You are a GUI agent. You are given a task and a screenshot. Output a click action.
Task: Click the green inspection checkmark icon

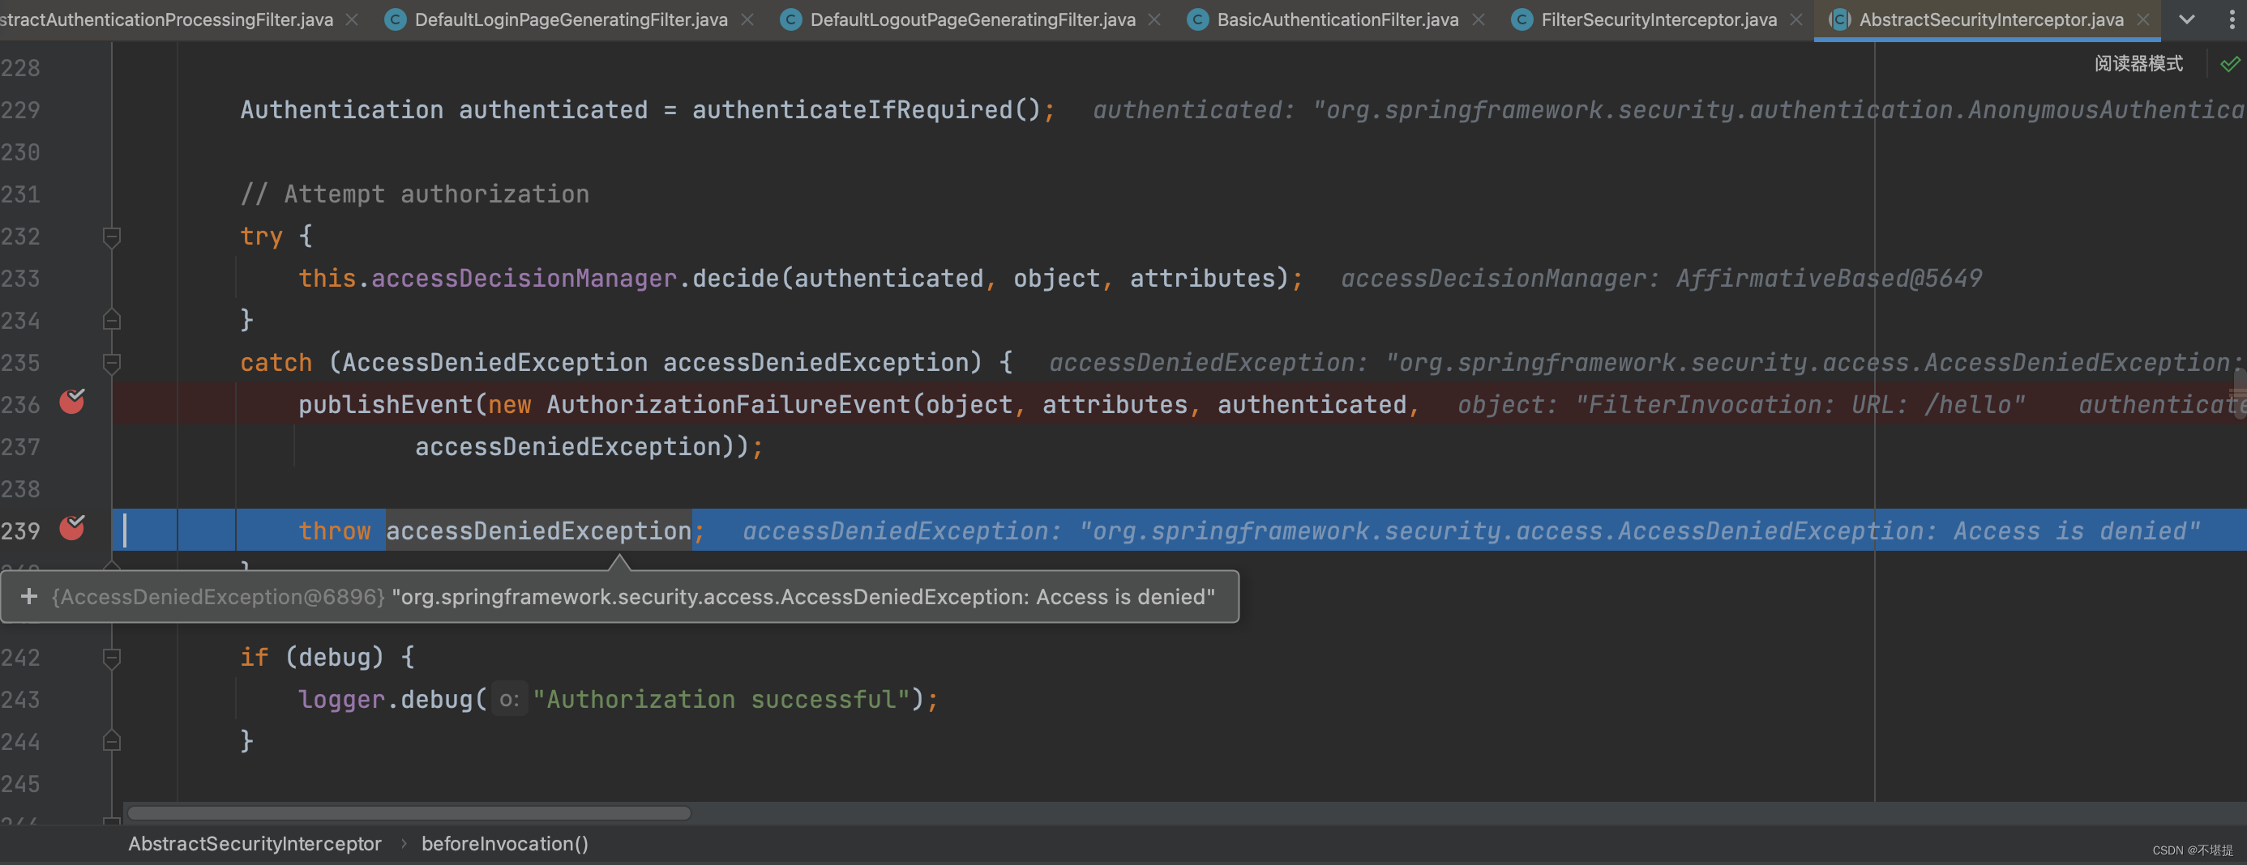point(2231,64)
